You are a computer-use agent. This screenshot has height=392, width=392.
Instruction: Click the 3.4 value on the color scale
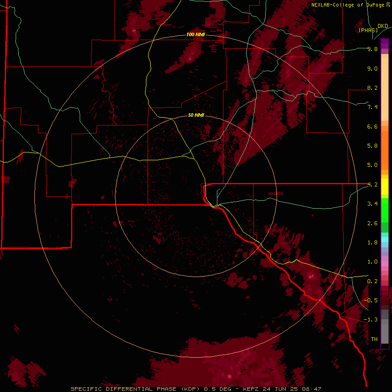[x=372, y=204]
